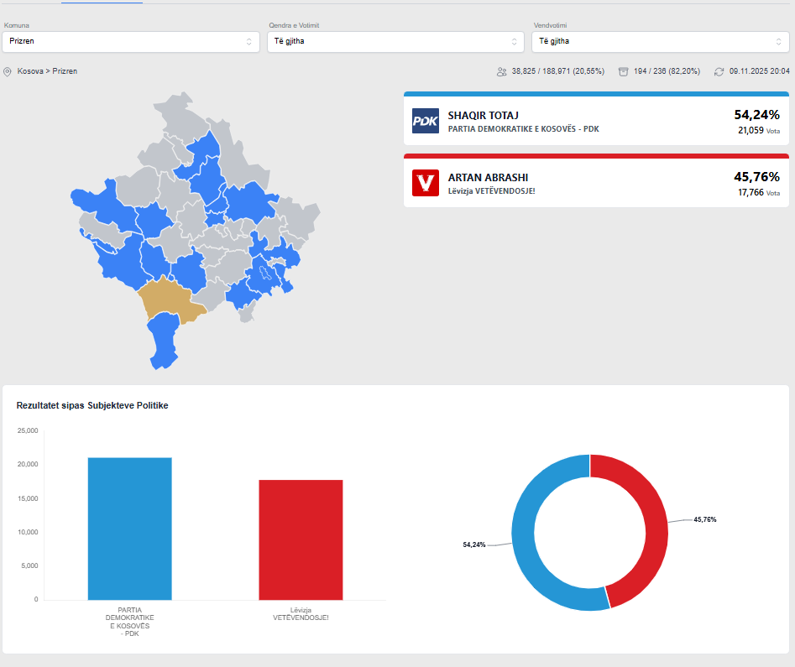Open the Vendvotimi dropdown

point(659,41)
